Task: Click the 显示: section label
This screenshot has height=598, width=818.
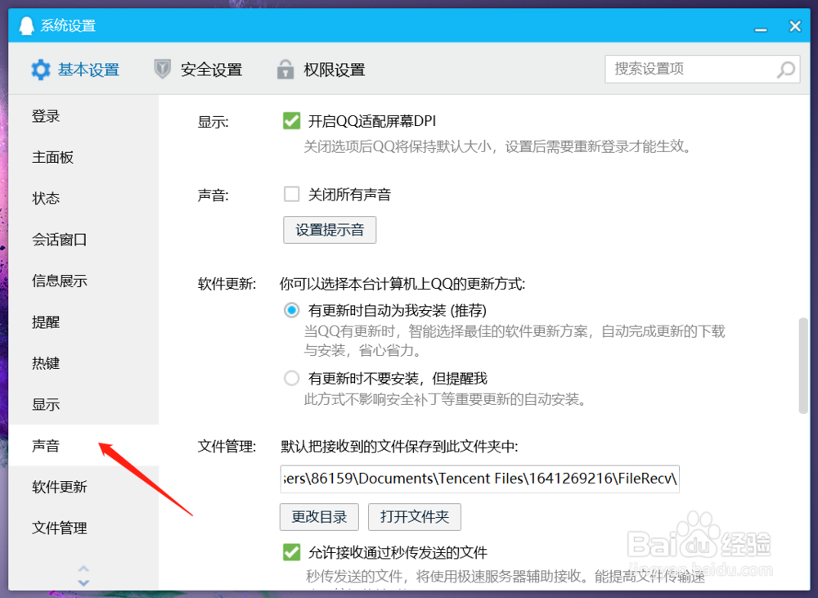Action: tap(213, 122)
